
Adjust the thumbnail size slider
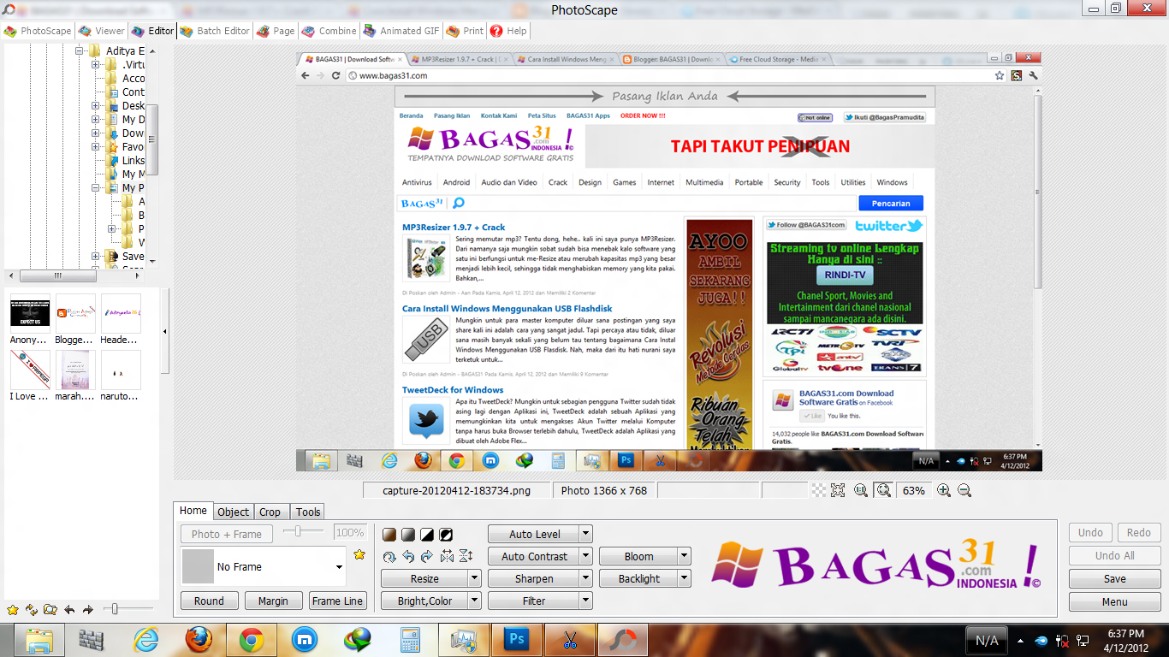[115, 609]
